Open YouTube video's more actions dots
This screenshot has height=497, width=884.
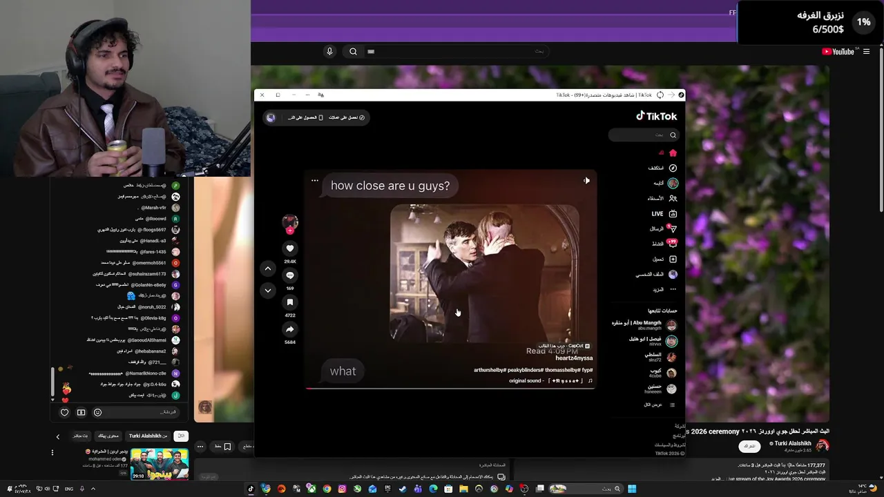click(200, 447)
